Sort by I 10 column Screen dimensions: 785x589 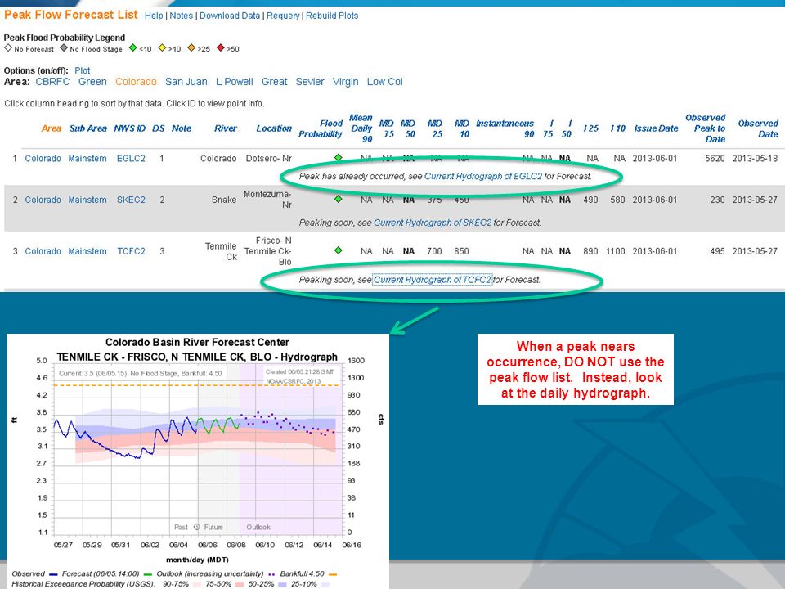[x=618, y=128]
